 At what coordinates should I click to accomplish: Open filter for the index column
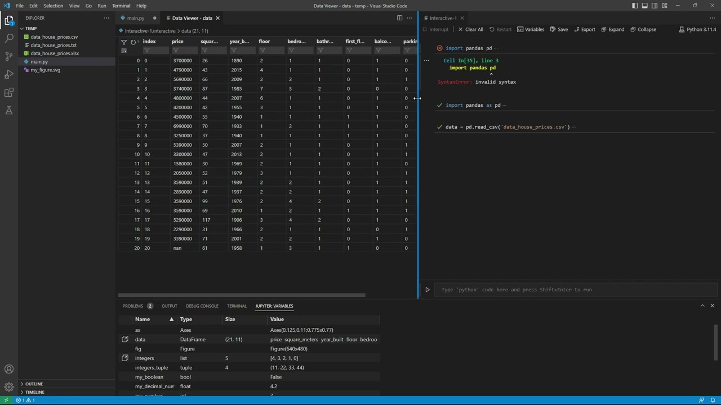[146, 51]
